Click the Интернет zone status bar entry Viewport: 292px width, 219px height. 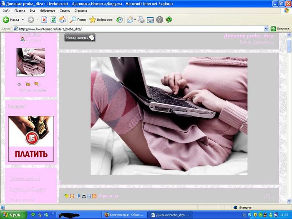[243, 207]
